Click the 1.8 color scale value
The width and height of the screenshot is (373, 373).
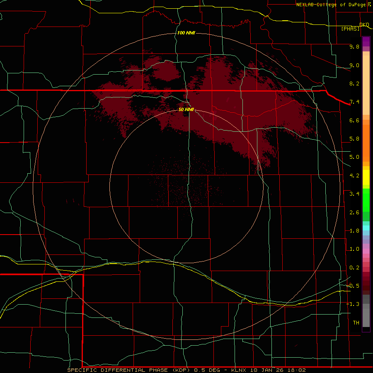pos(354,231)
